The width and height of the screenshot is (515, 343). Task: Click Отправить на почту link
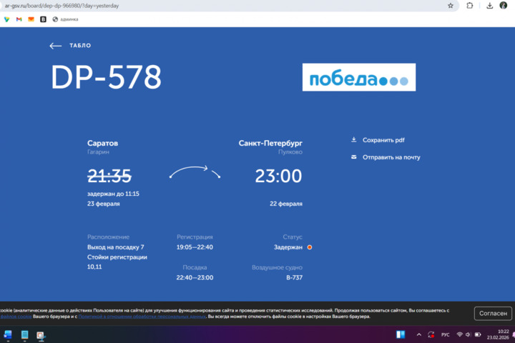391,157
